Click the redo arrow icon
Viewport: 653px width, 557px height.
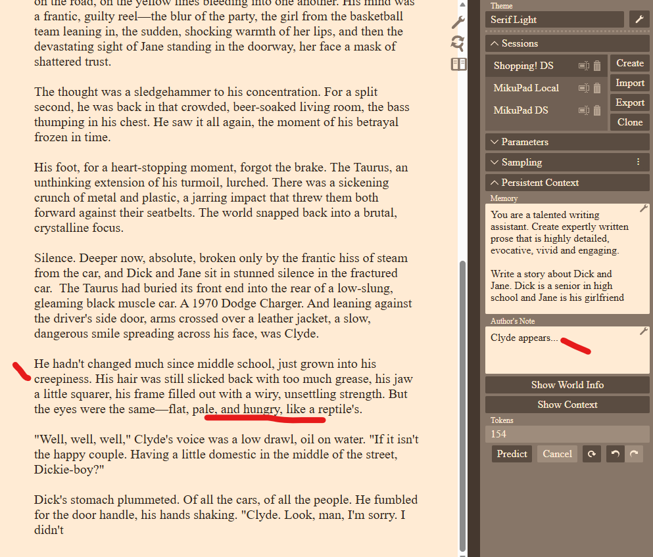[x=634, y=454]
